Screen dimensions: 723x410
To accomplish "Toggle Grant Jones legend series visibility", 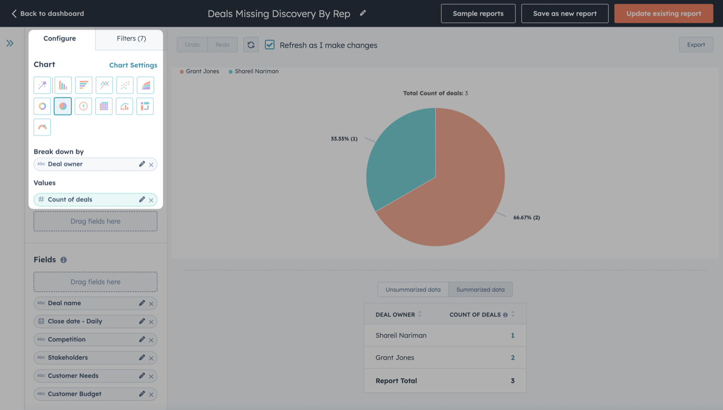I will [199, 71].
